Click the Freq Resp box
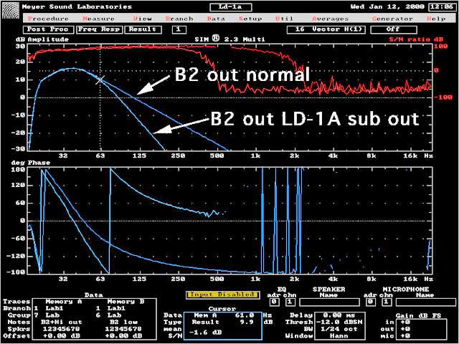The height and width of the screenshot is (344, 459). coord(99,29)
